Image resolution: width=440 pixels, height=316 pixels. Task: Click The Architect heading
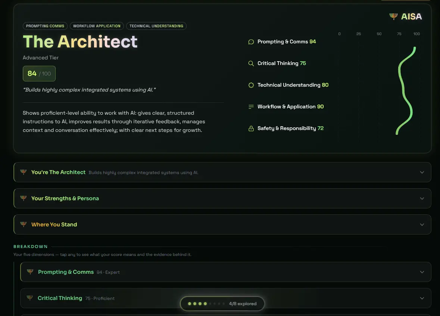tap(80, 41)
